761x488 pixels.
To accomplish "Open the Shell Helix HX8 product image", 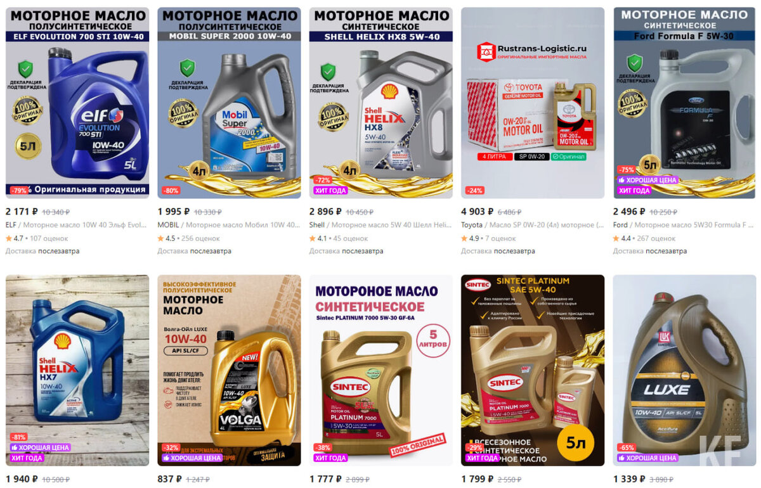I will coord(380,103).
